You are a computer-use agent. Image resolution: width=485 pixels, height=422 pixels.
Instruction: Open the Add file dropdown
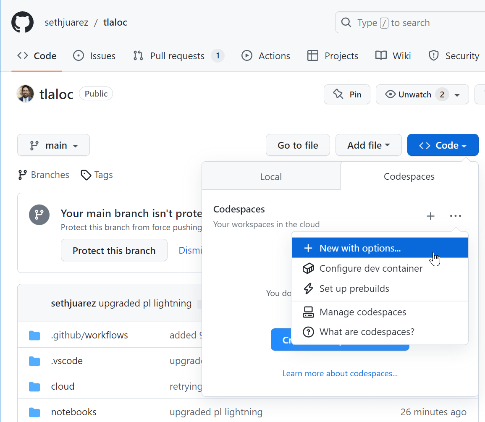point(368,145)
